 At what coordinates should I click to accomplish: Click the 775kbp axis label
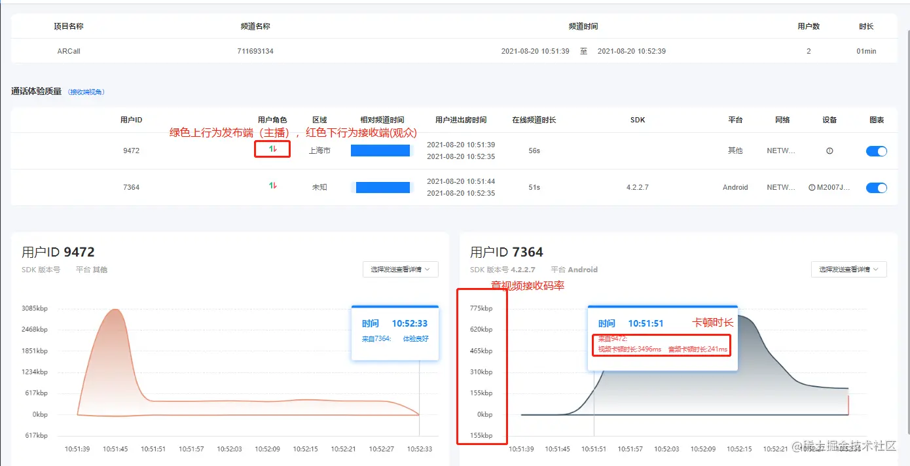pyautogui.click(x=481, y=308)
